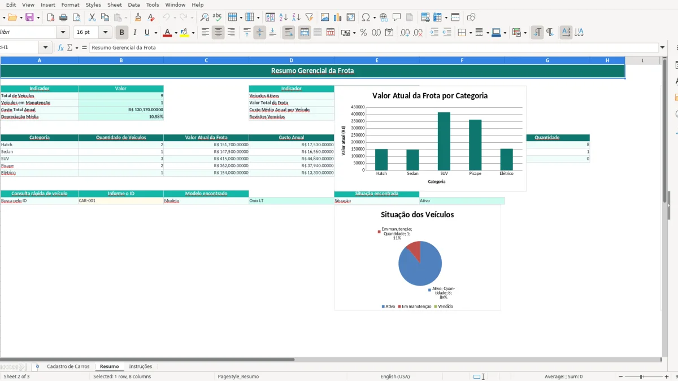Click the Copy icon
This screenshot has width=678, height=381.
pos(105,17)
